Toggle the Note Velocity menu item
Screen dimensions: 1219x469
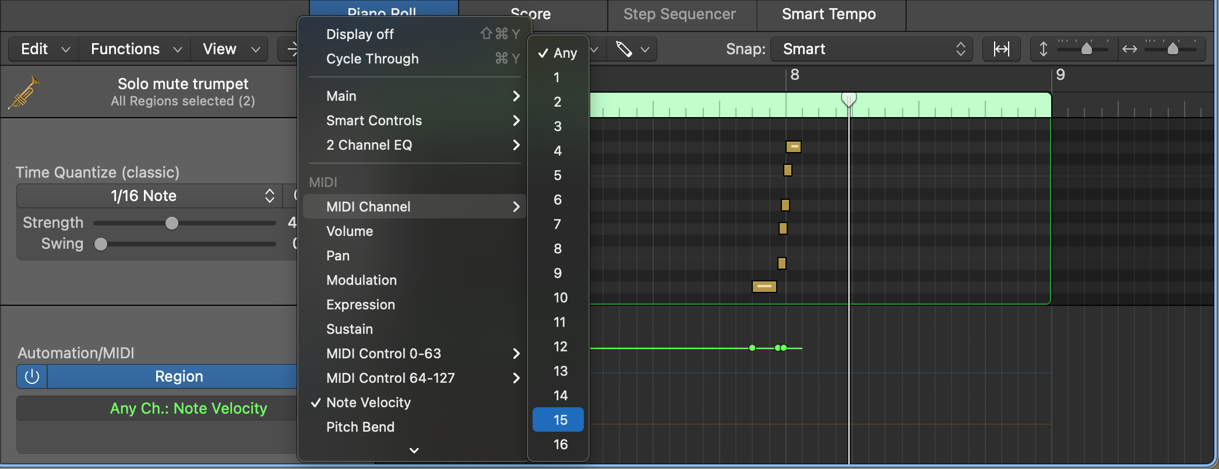(x=368, y=403)
